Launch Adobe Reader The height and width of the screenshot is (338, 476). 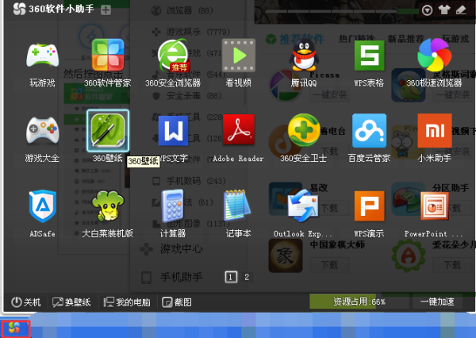pos(239,131)
